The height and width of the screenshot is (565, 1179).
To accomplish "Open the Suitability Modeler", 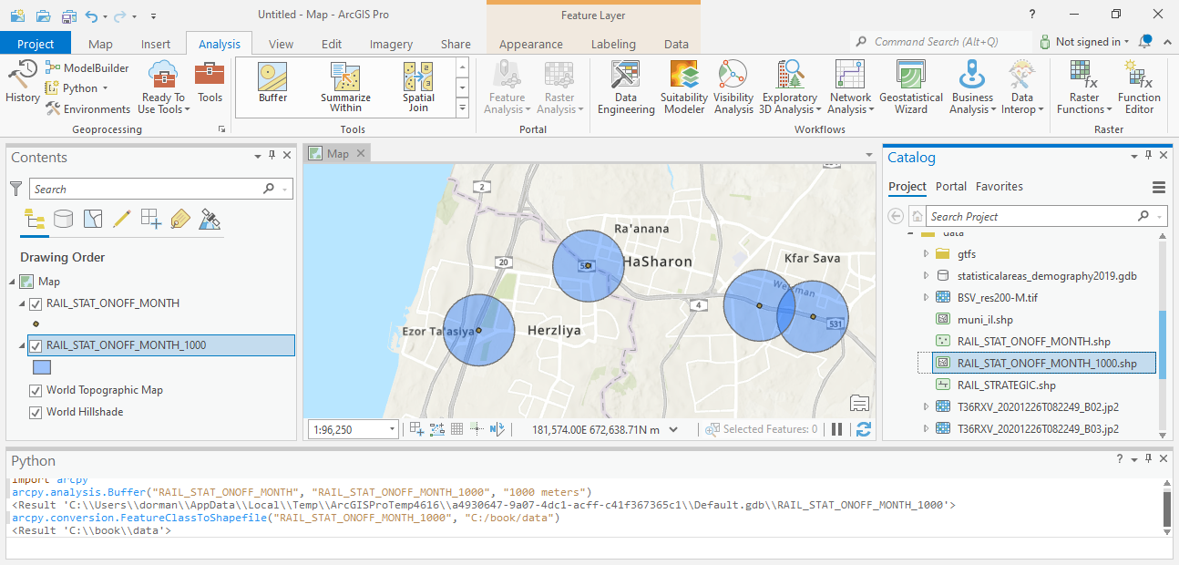I will (x=683, y=87).
